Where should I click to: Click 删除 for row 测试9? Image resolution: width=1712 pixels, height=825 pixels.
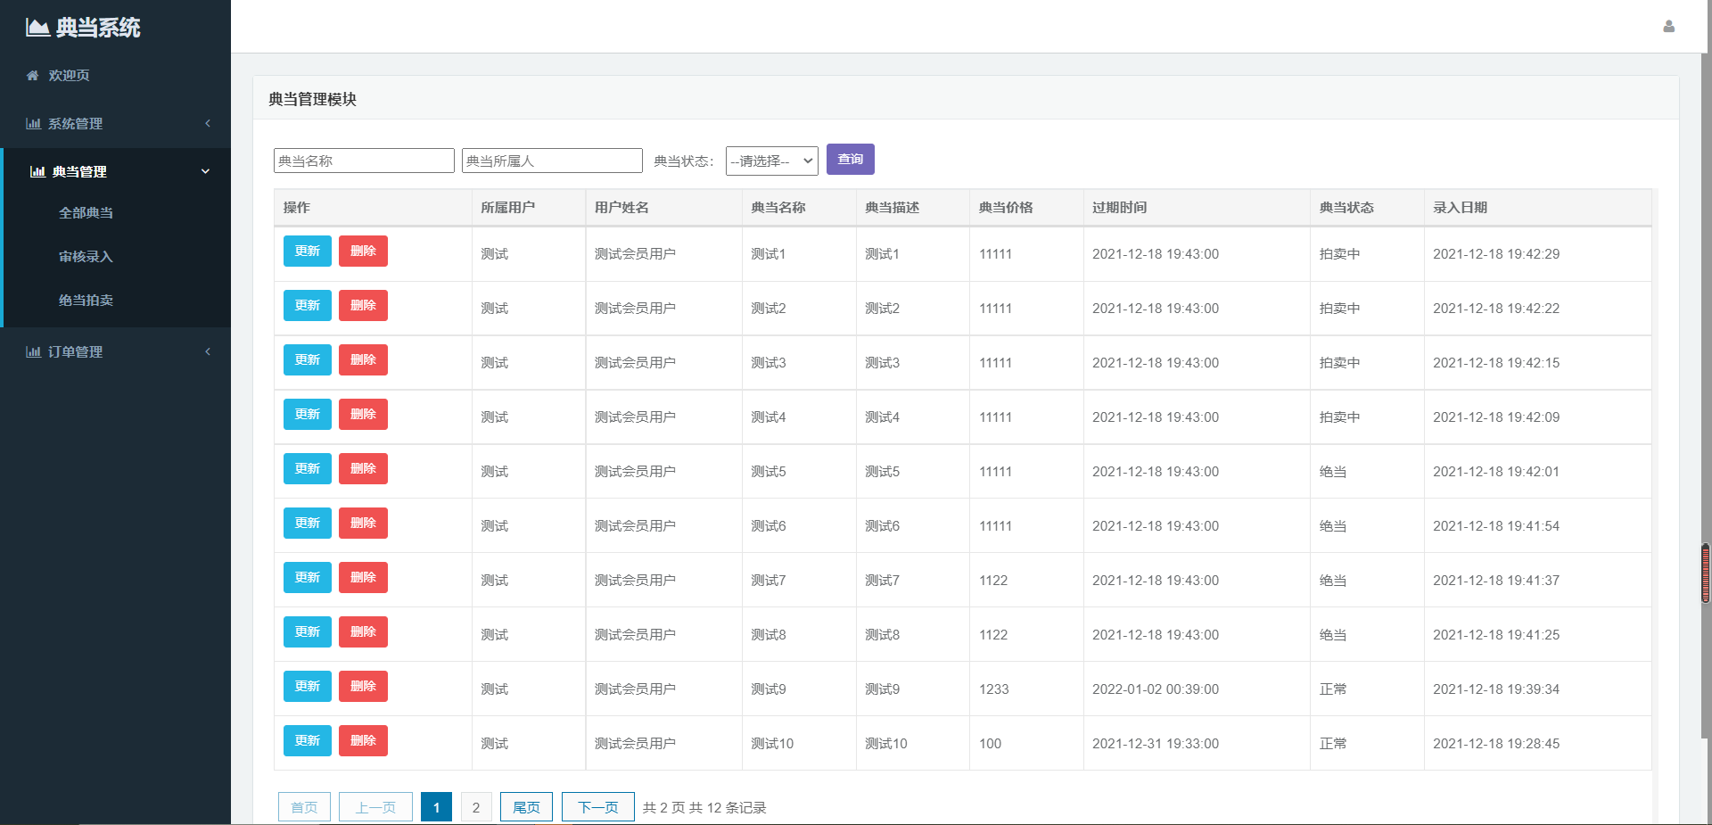pyautogui.click(x=363, y=687)
